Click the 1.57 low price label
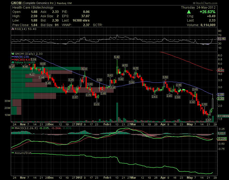The height and width of the screenshot is (180, 229). 209,120
